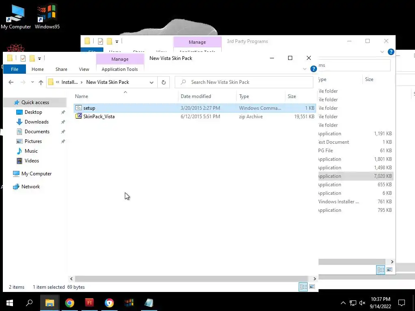
Task: Open the Customize Quick Access Toolbar dropdown
Action: pos(39,58)
